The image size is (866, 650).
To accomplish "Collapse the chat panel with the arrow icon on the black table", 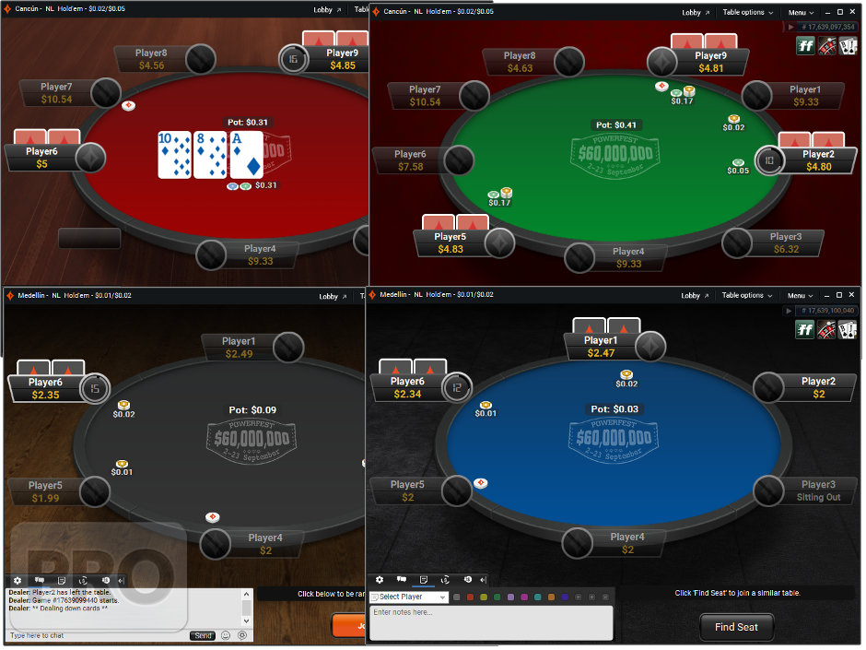I will 121,580.
